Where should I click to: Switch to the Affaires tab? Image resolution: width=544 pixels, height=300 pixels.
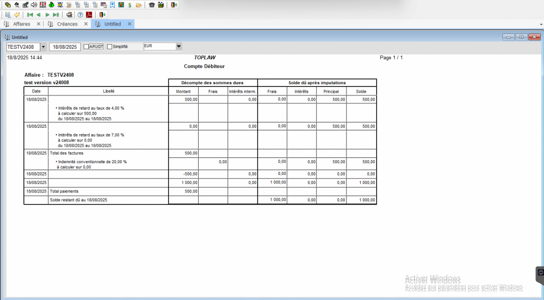pos(21,24)
